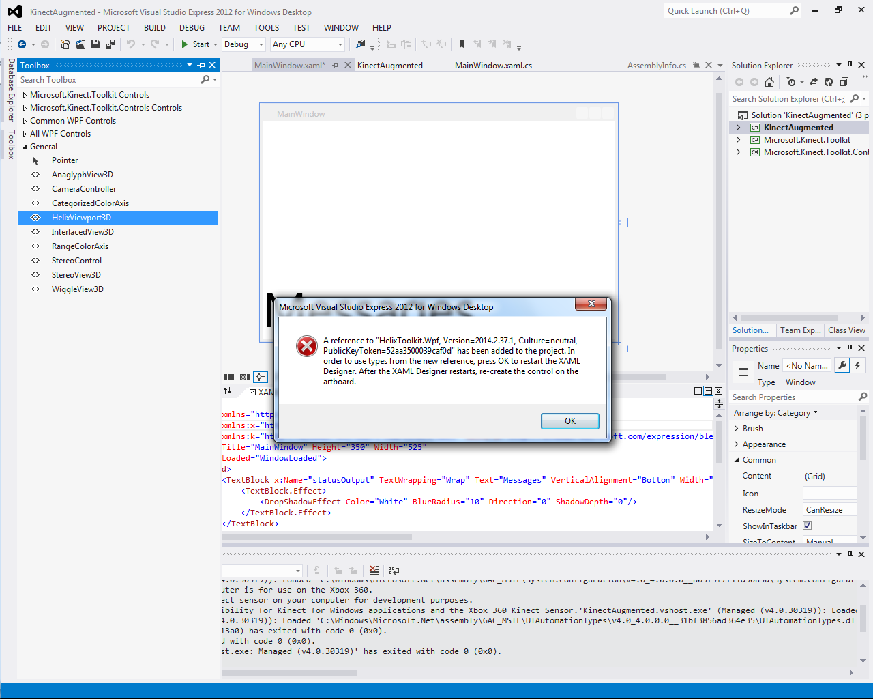Close the error dialog with the red X
Viewport: 873px width, 699px height.
(591, 304)
